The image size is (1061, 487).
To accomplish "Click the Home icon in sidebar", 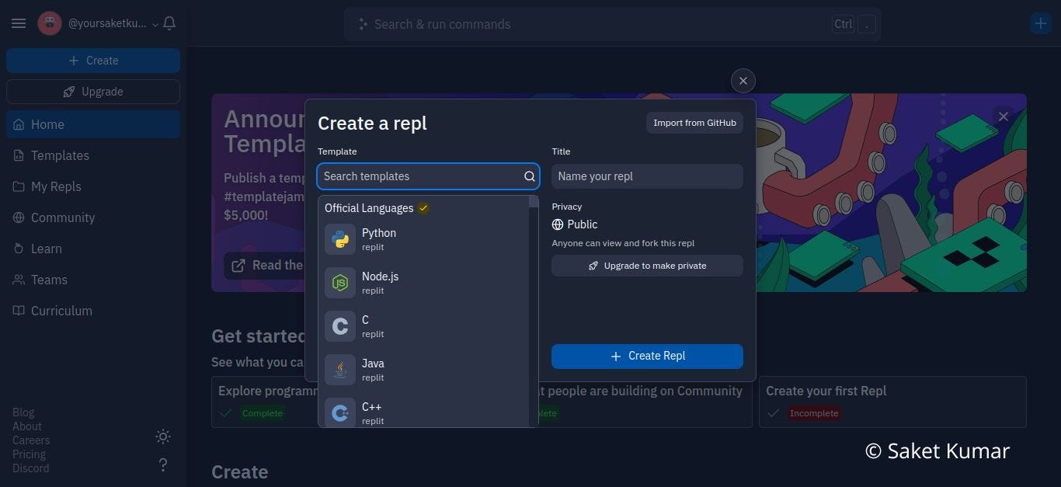I will [x=19, y=124].
